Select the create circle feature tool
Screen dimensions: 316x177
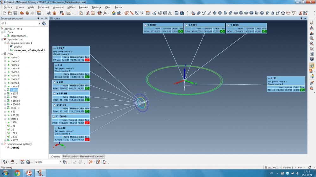[220, 13]
